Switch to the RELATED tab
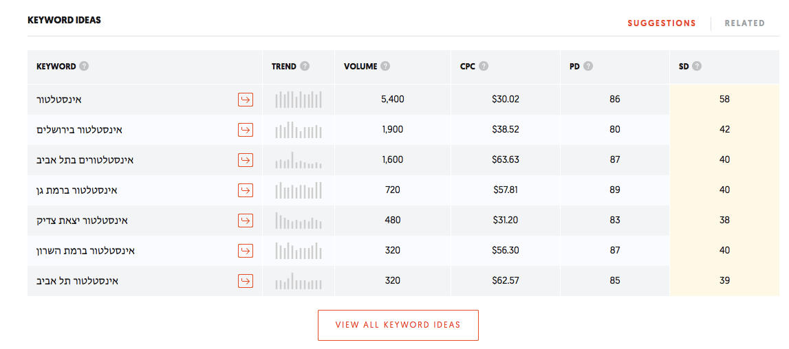789x349 pixels. click(745, 23)
